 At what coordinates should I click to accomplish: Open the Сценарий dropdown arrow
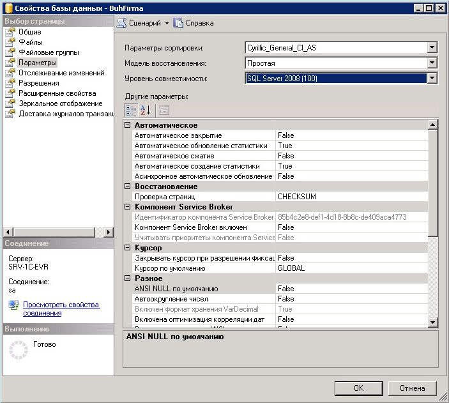(x=167, y=23)
